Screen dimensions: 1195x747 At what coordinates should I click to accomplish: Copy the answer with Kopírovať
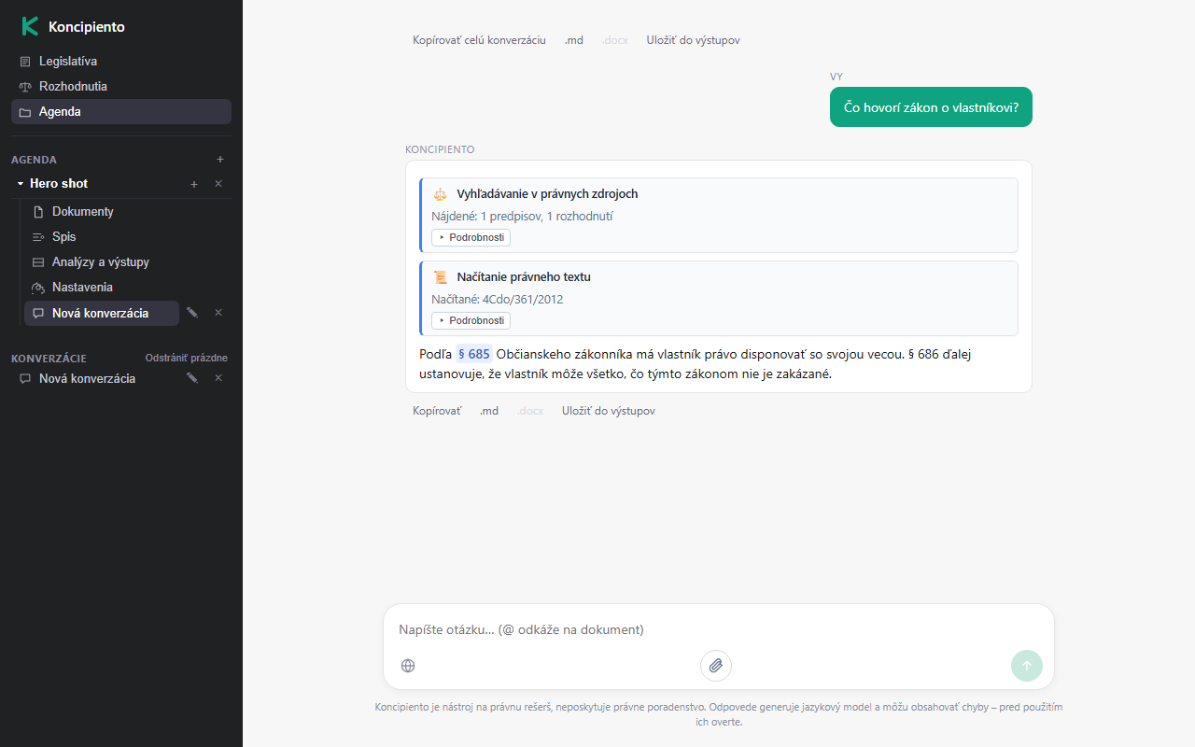point(437,411)
